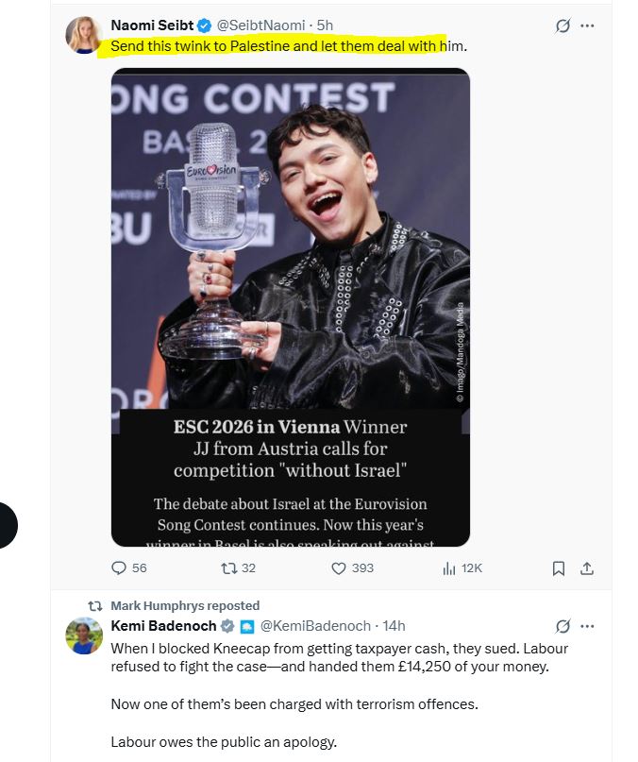Open the 5h timestamp of Naomi's post

pyautogui.click(x=325, y=25)
